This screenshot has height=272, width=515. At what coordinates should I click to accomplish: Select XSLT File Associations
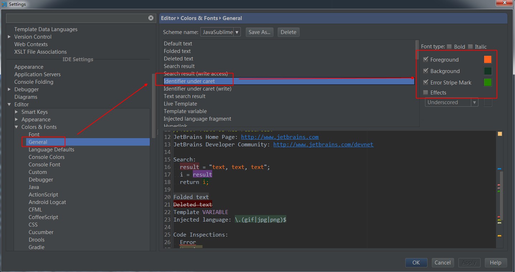pos(40,52)
